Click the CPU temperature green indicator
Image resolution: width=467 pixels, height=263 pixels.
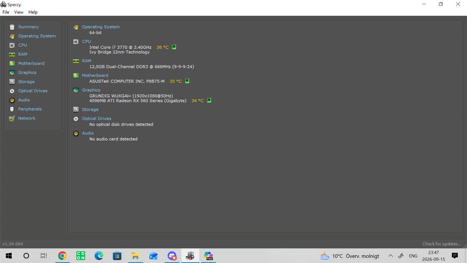click(174, 47)
